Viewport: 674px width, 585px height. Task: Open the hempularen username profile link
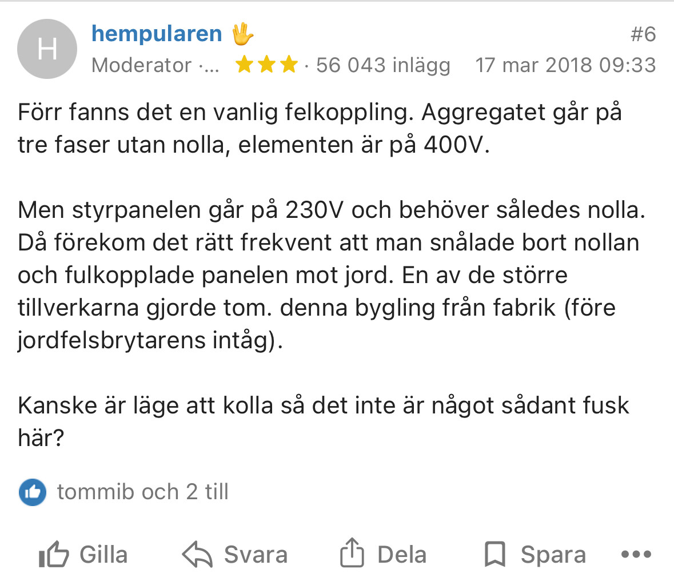(x=157, y=34)
